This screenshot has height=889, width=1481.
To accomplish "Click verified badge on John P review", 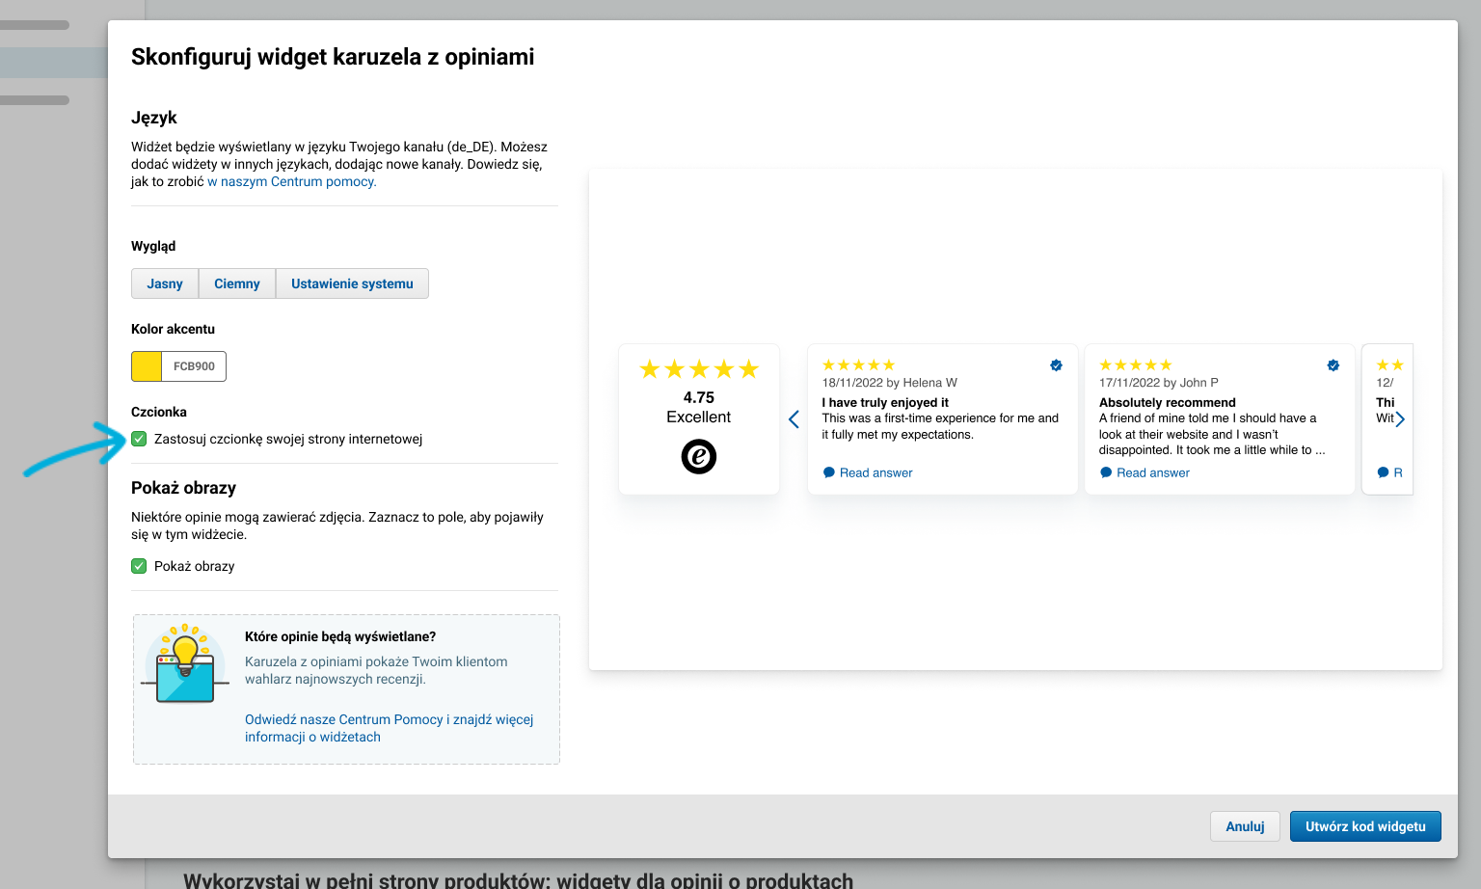I will tap(1333, 365).
